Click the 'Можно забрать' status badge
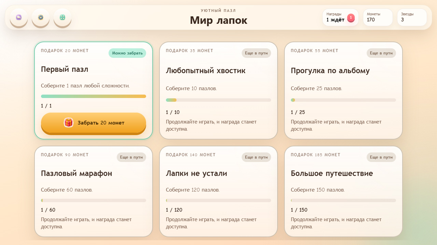Viewport: 437px width, 245px height. [x=127, y=53]
